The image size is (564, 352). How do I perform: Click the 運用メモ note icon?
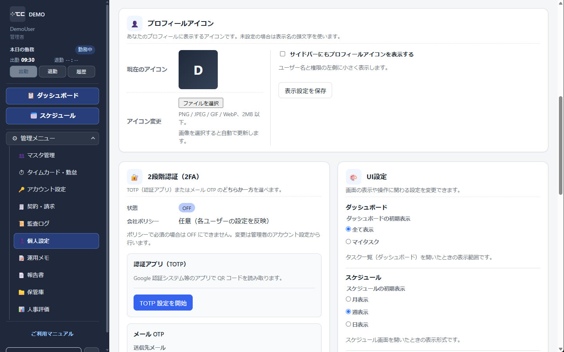(x=22, y=258)
